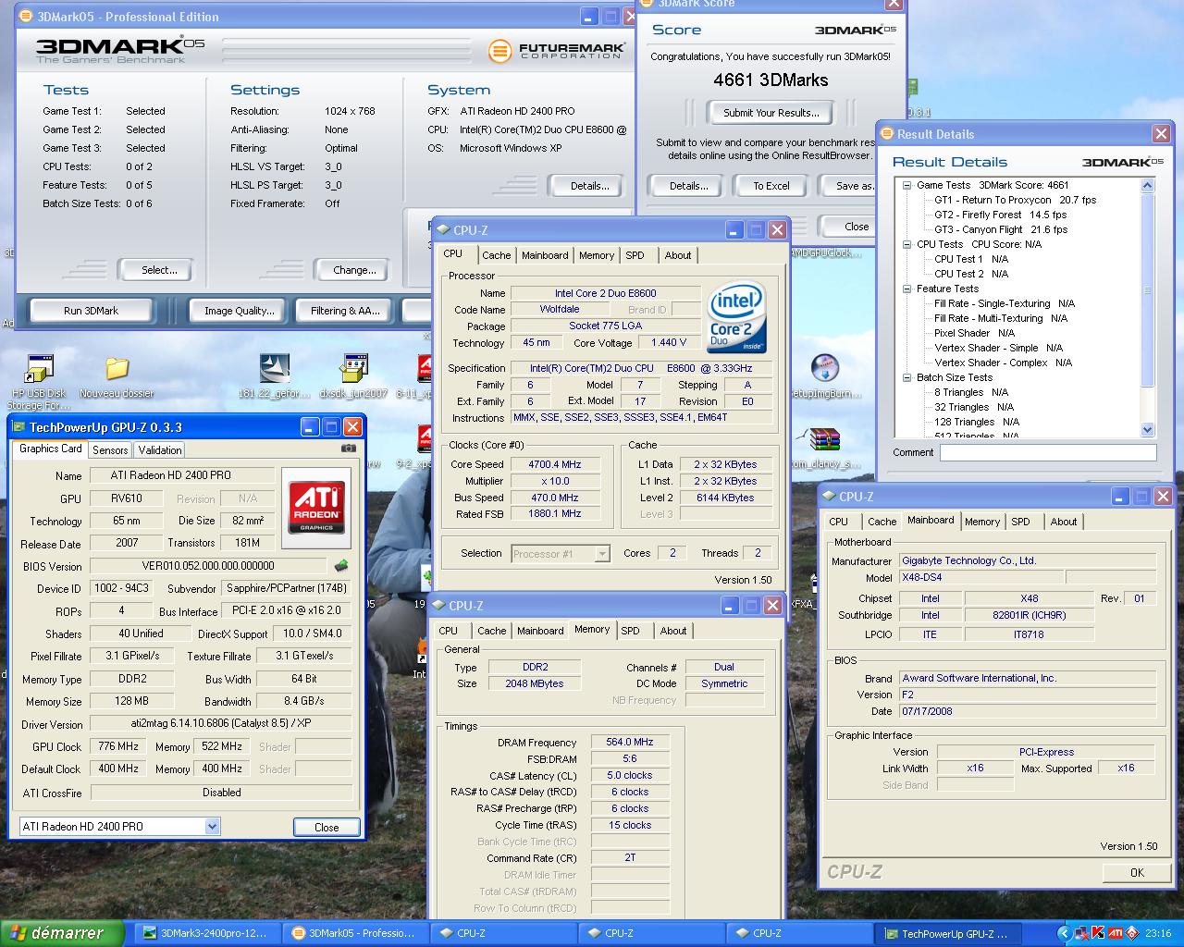Click the Result Details scrollbar down arrow

click(x=1148, y=429)
